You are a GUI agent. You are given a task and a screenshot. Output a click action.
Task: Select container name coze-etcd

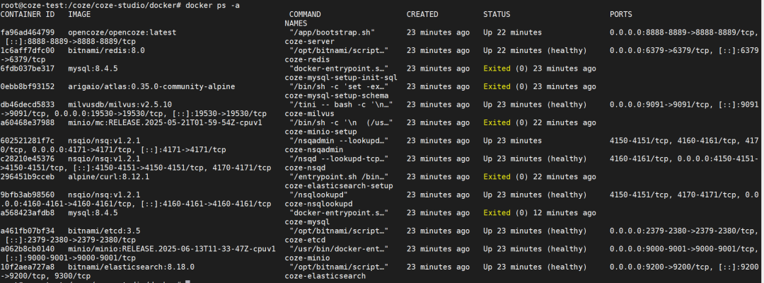[x=305, y=240]
